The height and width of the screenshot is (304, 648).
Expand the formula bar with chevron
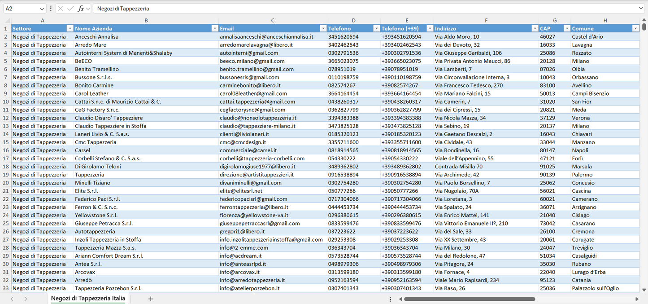pyautogui.click(x=641, y=9)
